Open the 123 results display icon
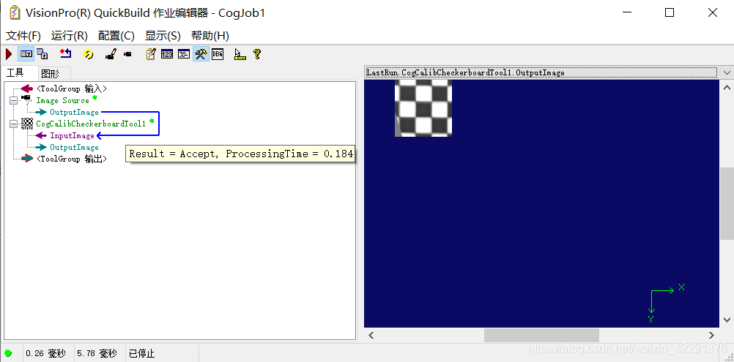Viewport: 734px width, 362px height. click(x=167, y=54)
